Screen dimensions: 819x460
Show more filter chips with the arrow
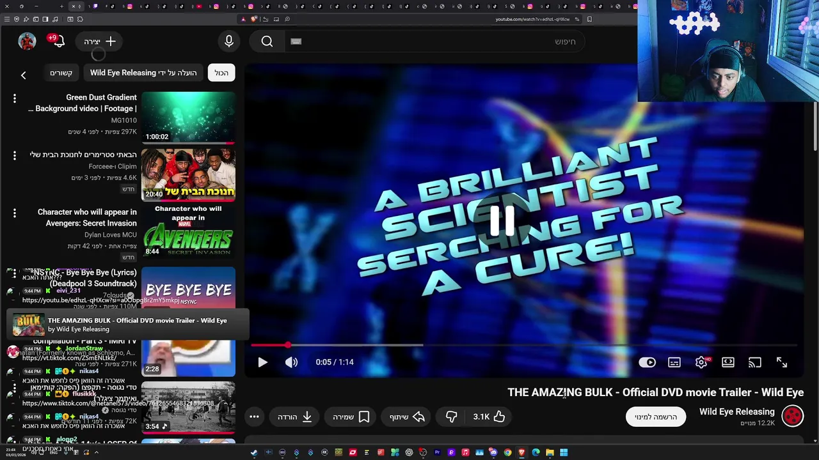click(23, 75)
